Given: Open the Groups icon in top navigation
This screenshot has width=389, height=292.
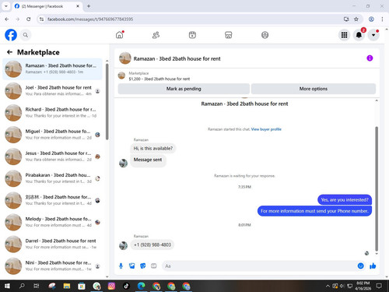Looking at the screenshot, I should coord(265,35).
